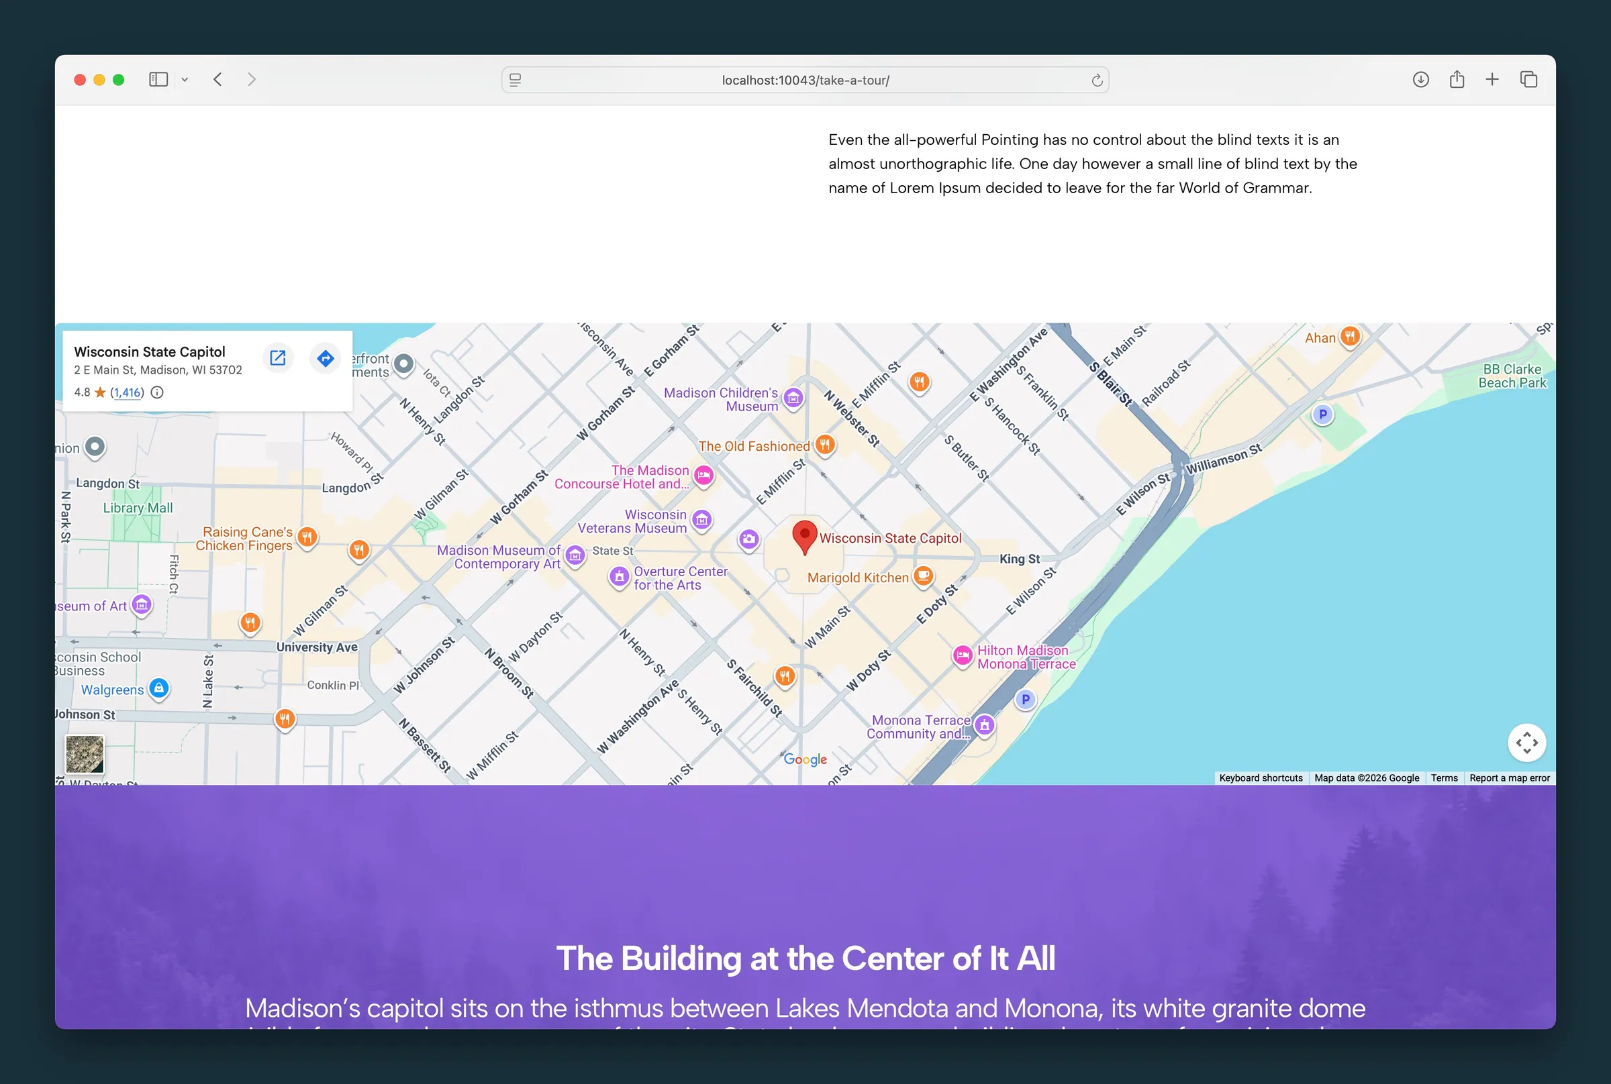Open Google Maps Terms link
Image resolution: width=1611 pixels, height=1084 pixels.
[x=1445, y=777]
